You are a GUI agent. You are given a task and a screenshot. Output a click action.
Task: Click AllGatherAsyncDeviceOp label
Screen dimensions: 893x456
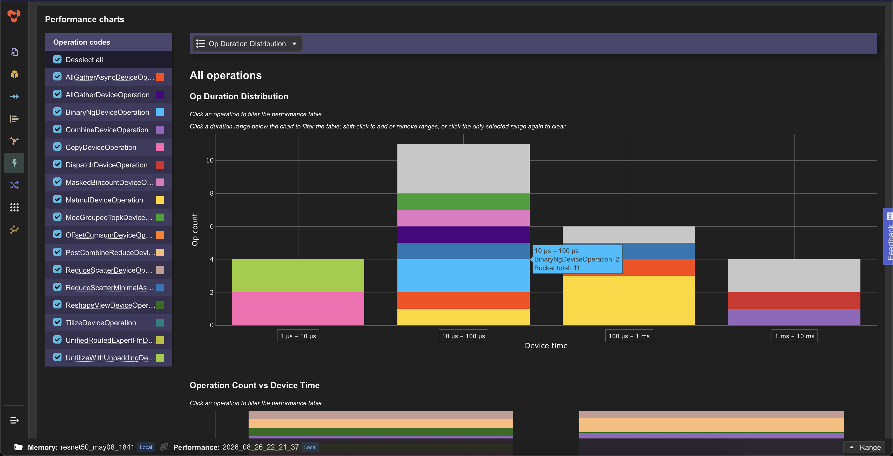click(x=110, y=77)
